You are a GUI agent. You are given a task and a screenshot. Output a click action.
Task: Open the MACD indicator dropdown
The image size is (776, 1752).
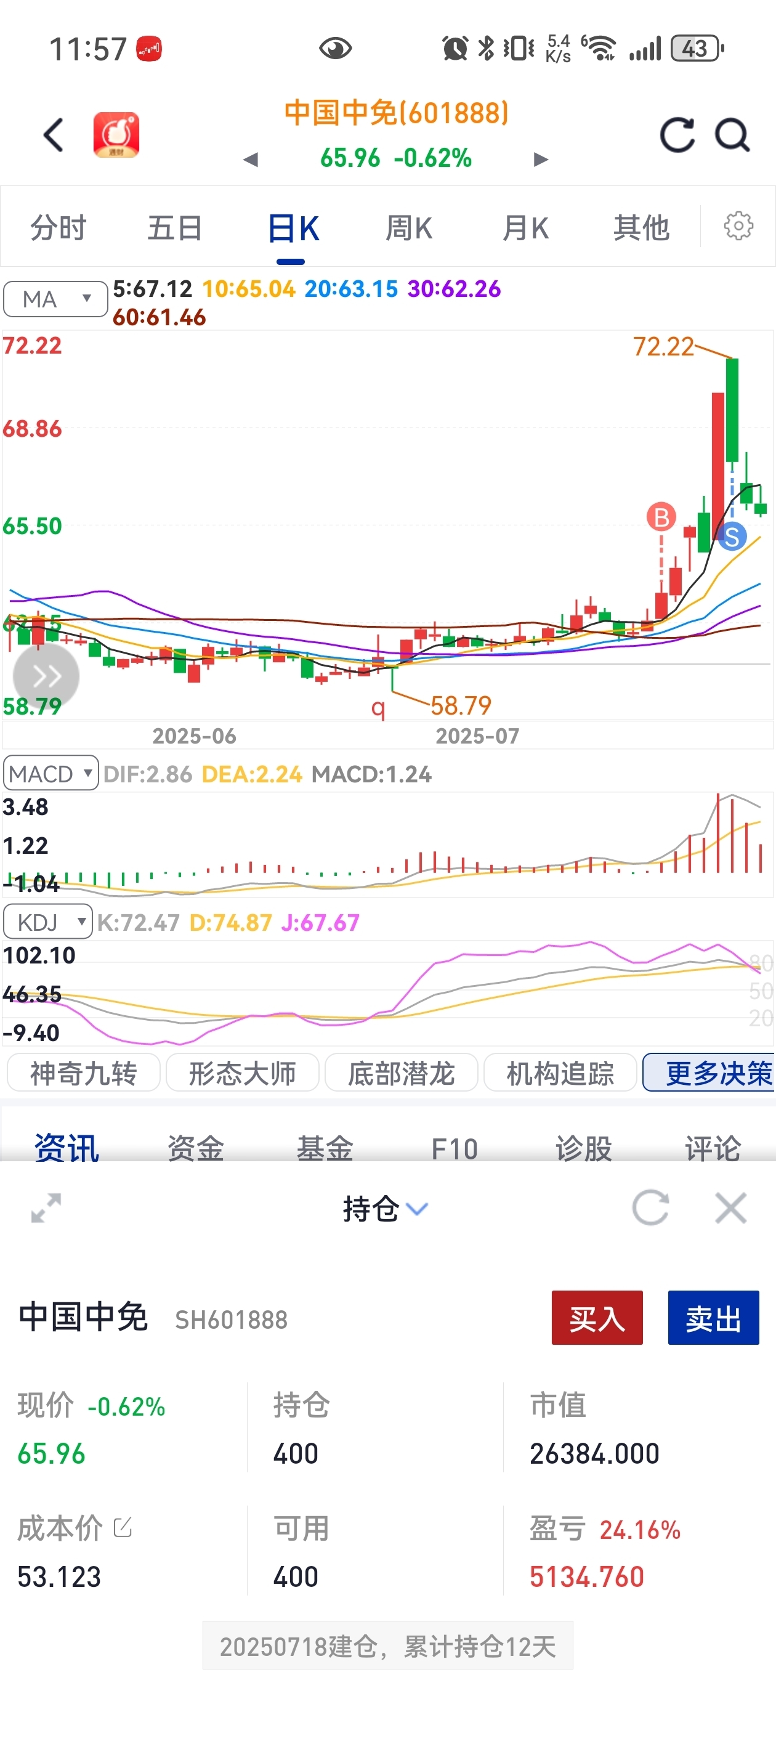tap(51, 773)
